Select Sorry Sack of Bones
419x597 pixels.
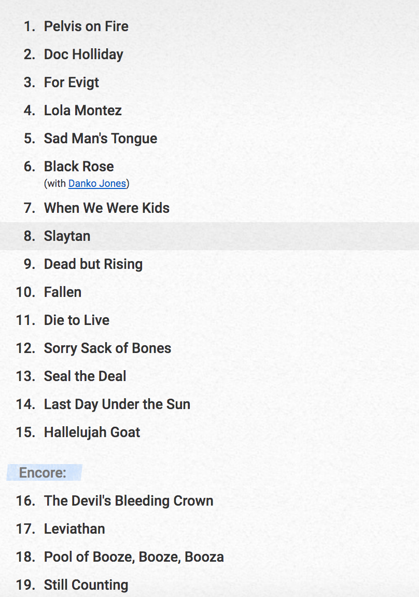click(107, 348)
